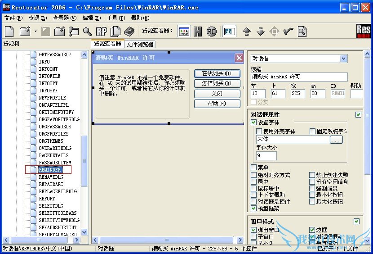Click the move resource down arrow icon

(x=260, y=31)
